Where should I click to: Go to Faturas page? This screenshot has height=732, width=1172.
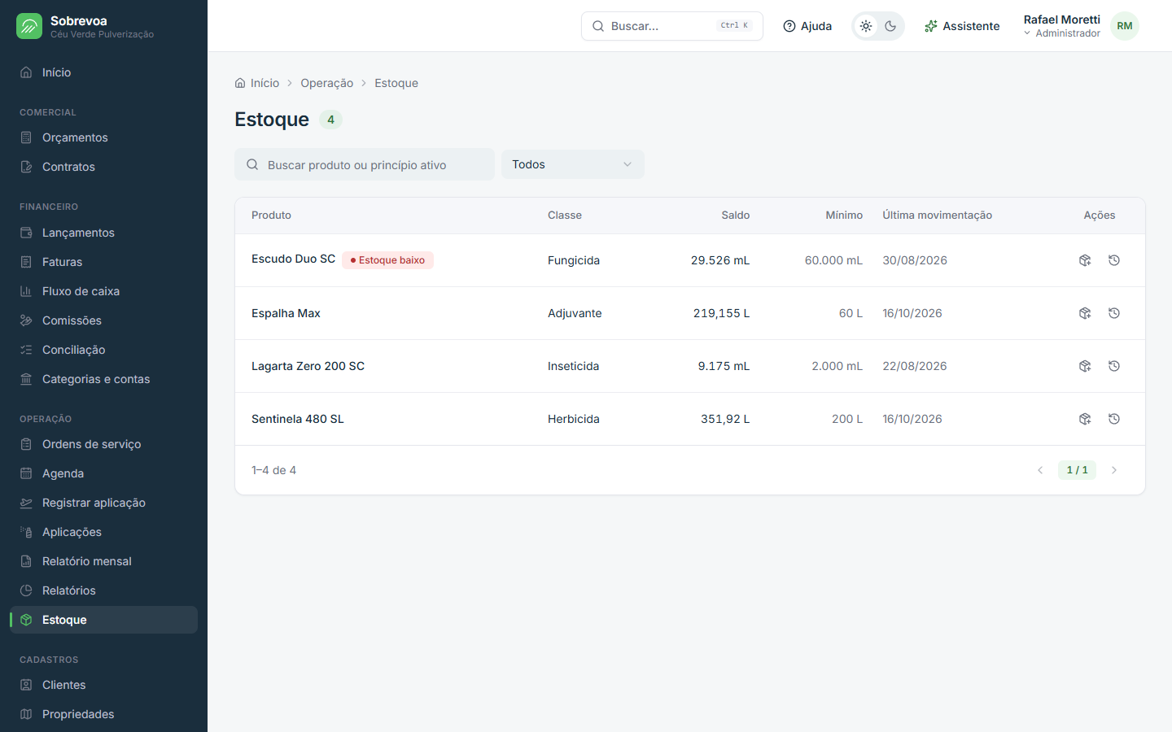coord(103,262)
